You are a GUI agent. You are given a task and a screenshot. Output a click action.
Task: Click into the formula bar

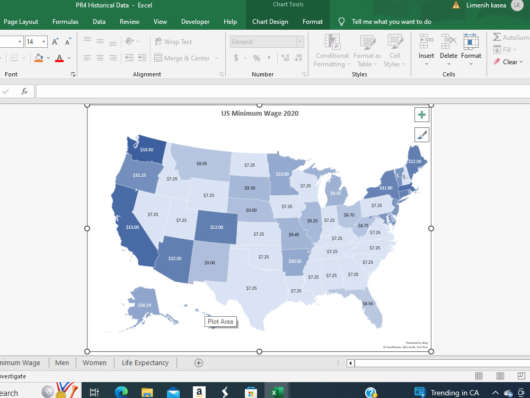(x=282, y=91)
